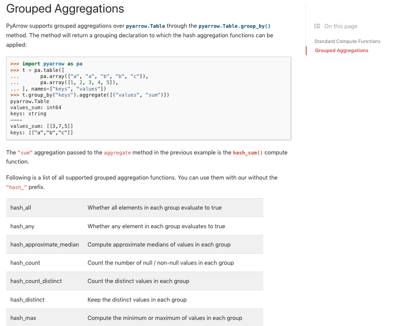This screenshot has width=393, height=326.
Task: Click 'Whether any element in each group evaluates to true'
Action: click(x=156, y=226)
